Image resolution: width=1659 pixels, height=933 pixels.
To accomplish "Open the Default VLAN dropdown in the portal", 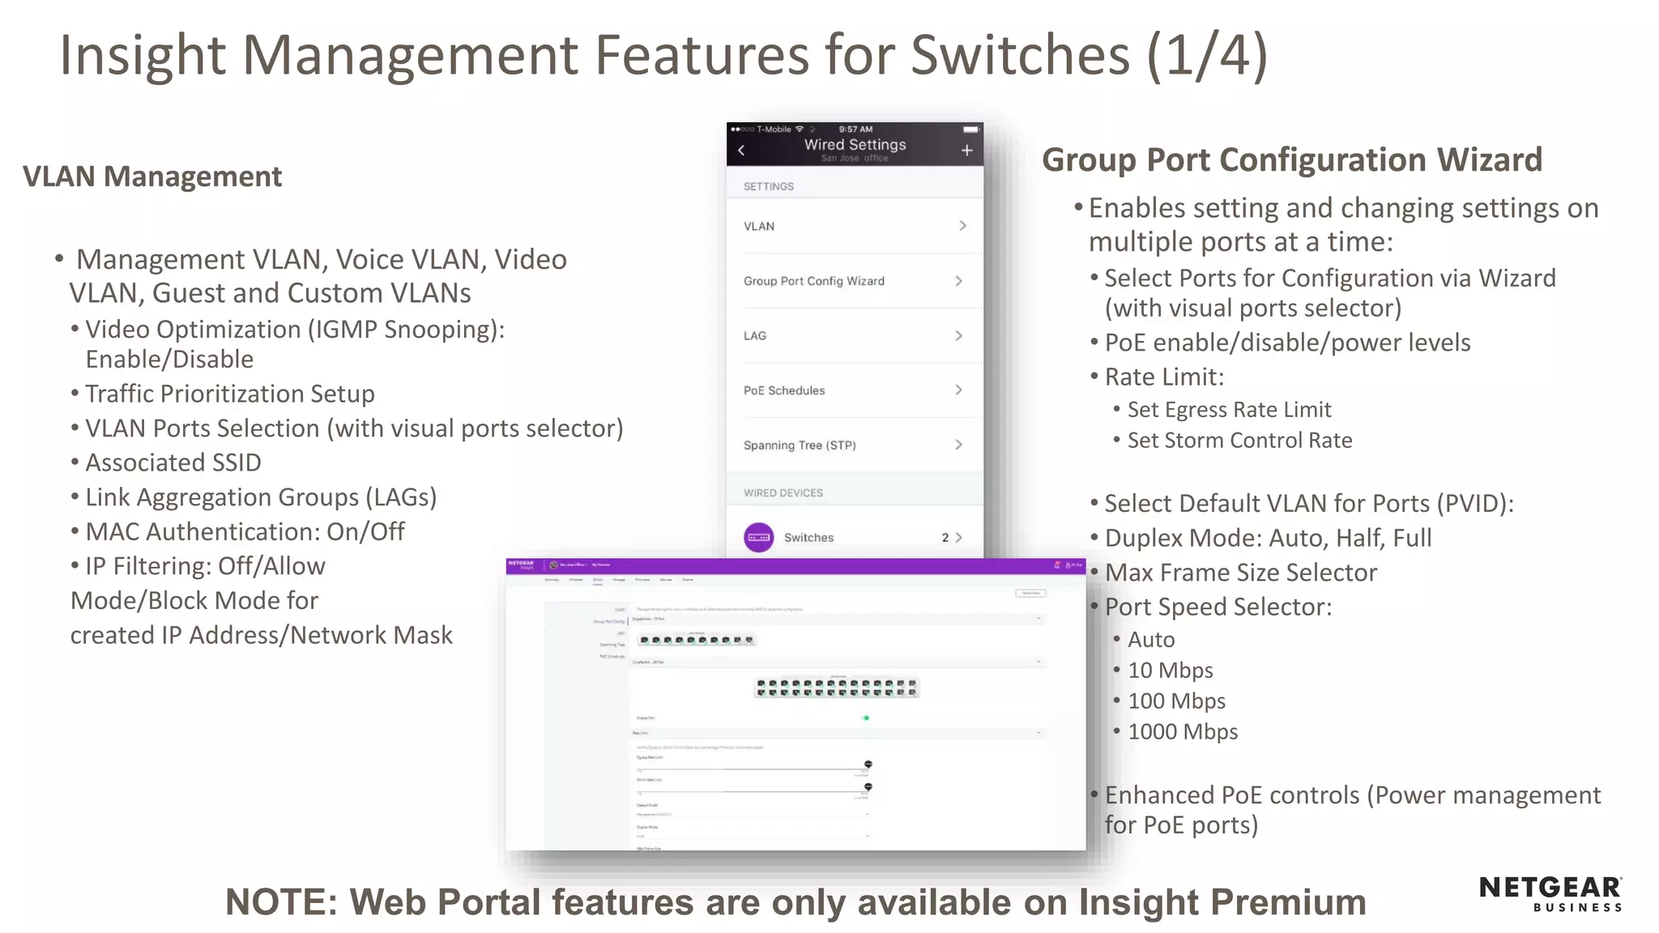I will pos(752,814).
